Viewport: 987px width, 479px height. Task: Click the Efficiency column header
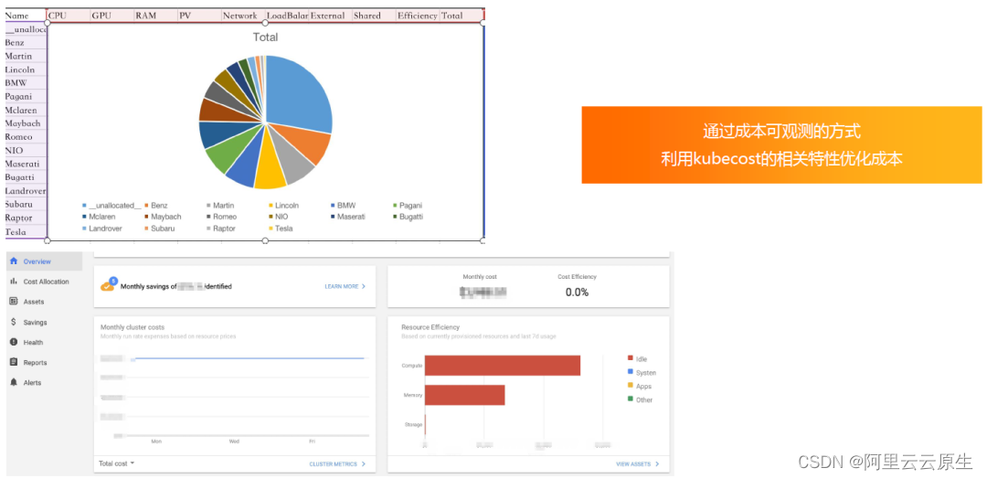pyautogui.click(x=418, y=16)
